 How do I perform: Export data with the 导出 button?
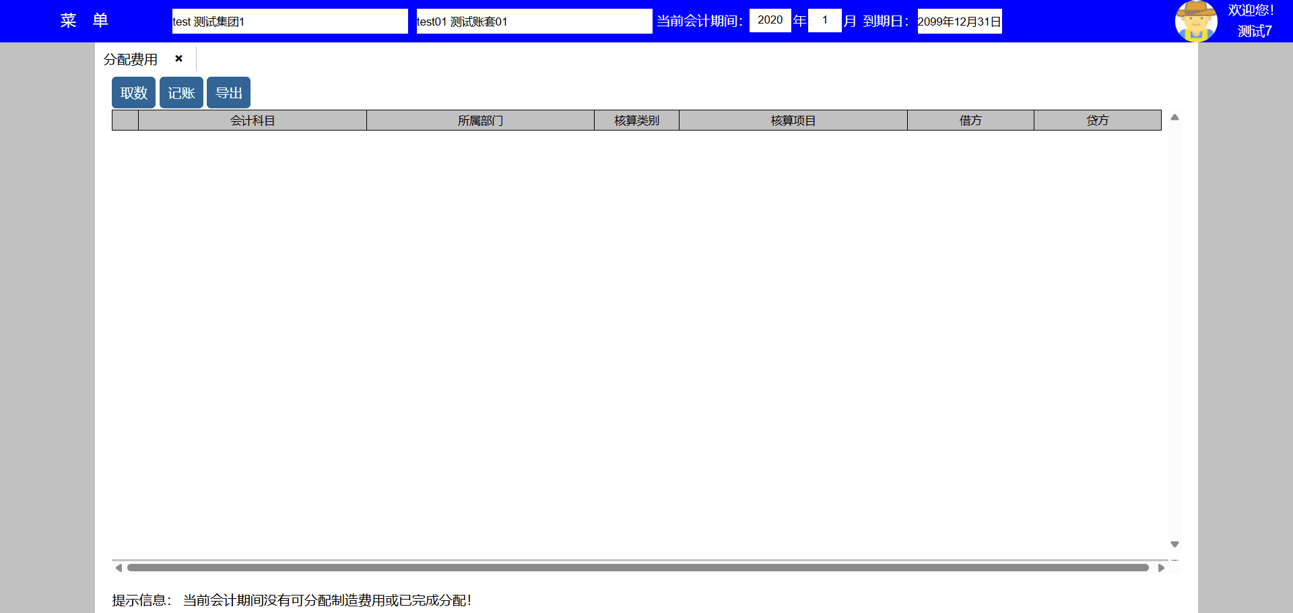(228, 93)
